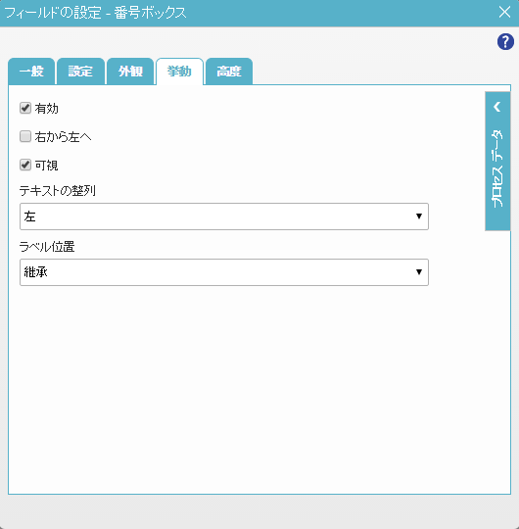The image size is (519, 529).
Task: Click the arrow of the テキストの整列 combo box
Action: click(x=419, y=216)
